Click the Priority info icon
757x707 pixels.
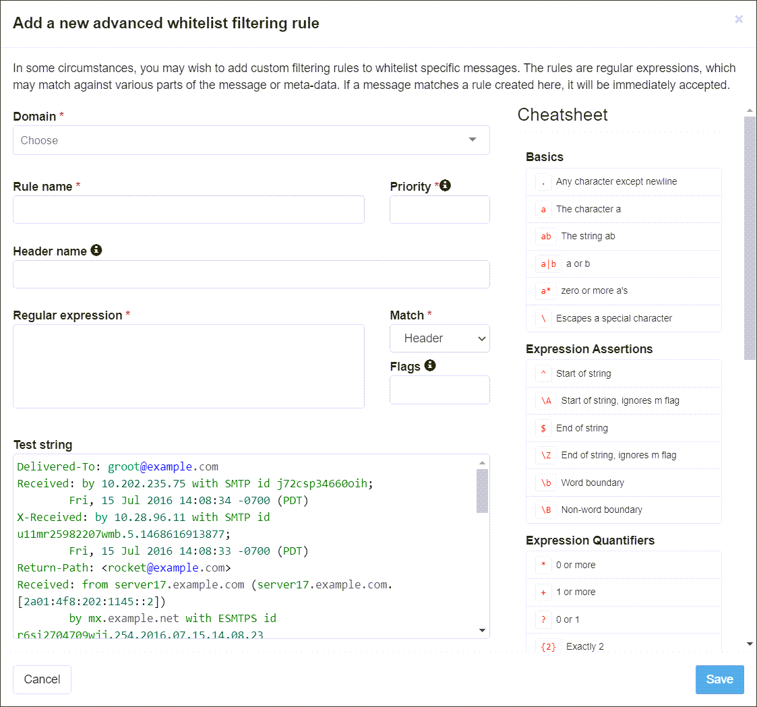pos(445,185)
